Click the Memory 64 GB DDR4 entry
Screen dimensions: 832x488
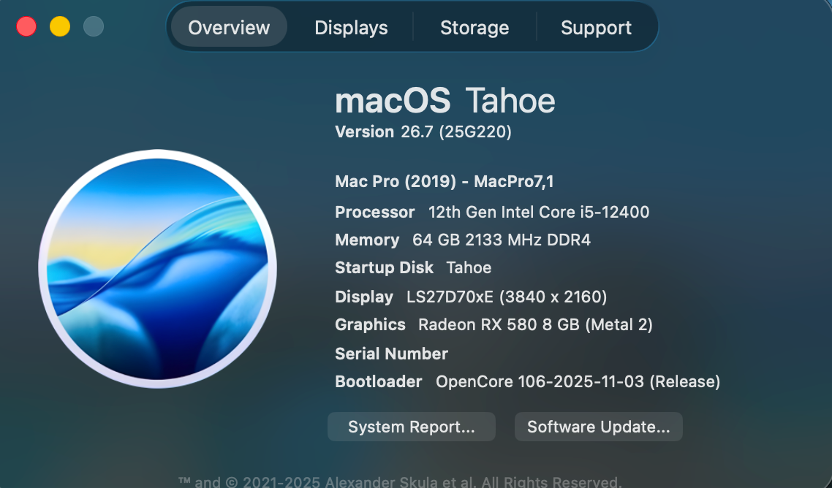pyautogui.click(x=463, y=240)
